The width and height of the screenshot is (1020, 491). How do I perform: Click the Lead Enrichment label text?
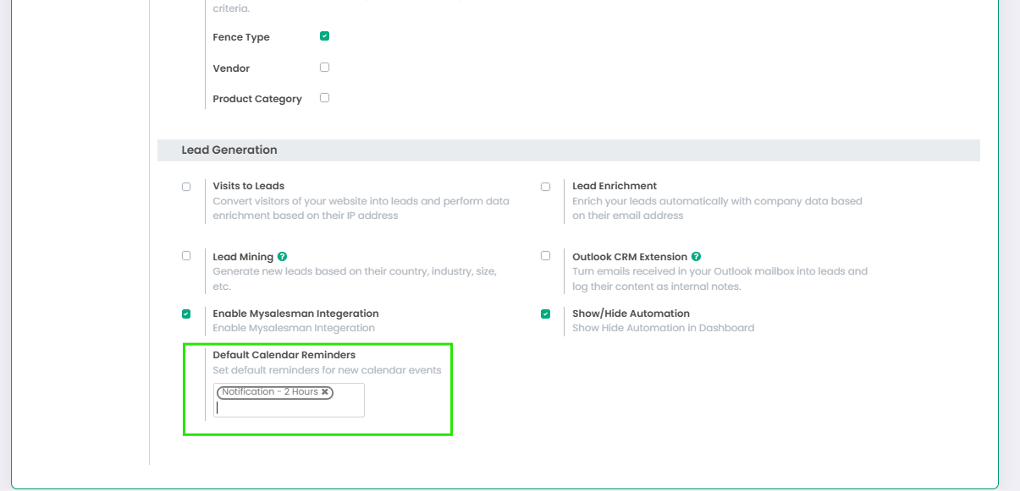point(614,186)
